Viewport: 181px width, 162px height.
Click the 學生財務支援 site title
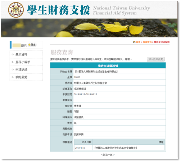pyautogui.click(x=58, y=10)
